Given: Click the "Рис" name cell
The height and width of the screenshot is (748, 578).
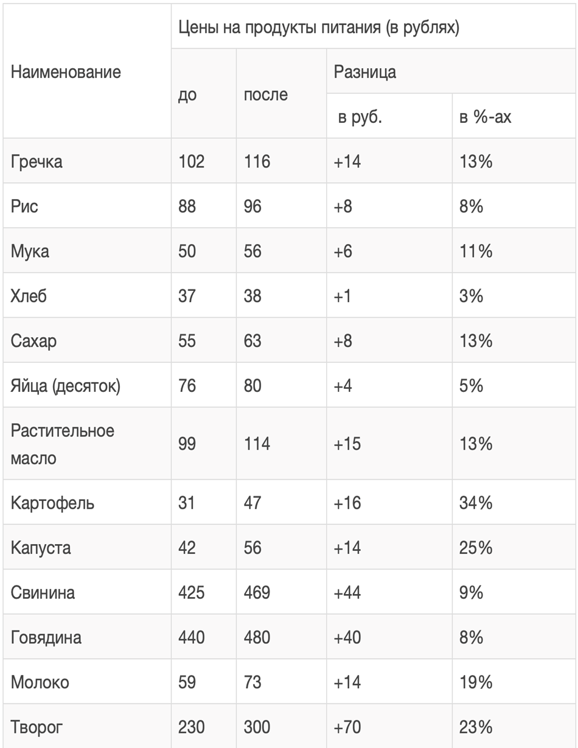Looking at the screenshot, I should coord(24,206).
